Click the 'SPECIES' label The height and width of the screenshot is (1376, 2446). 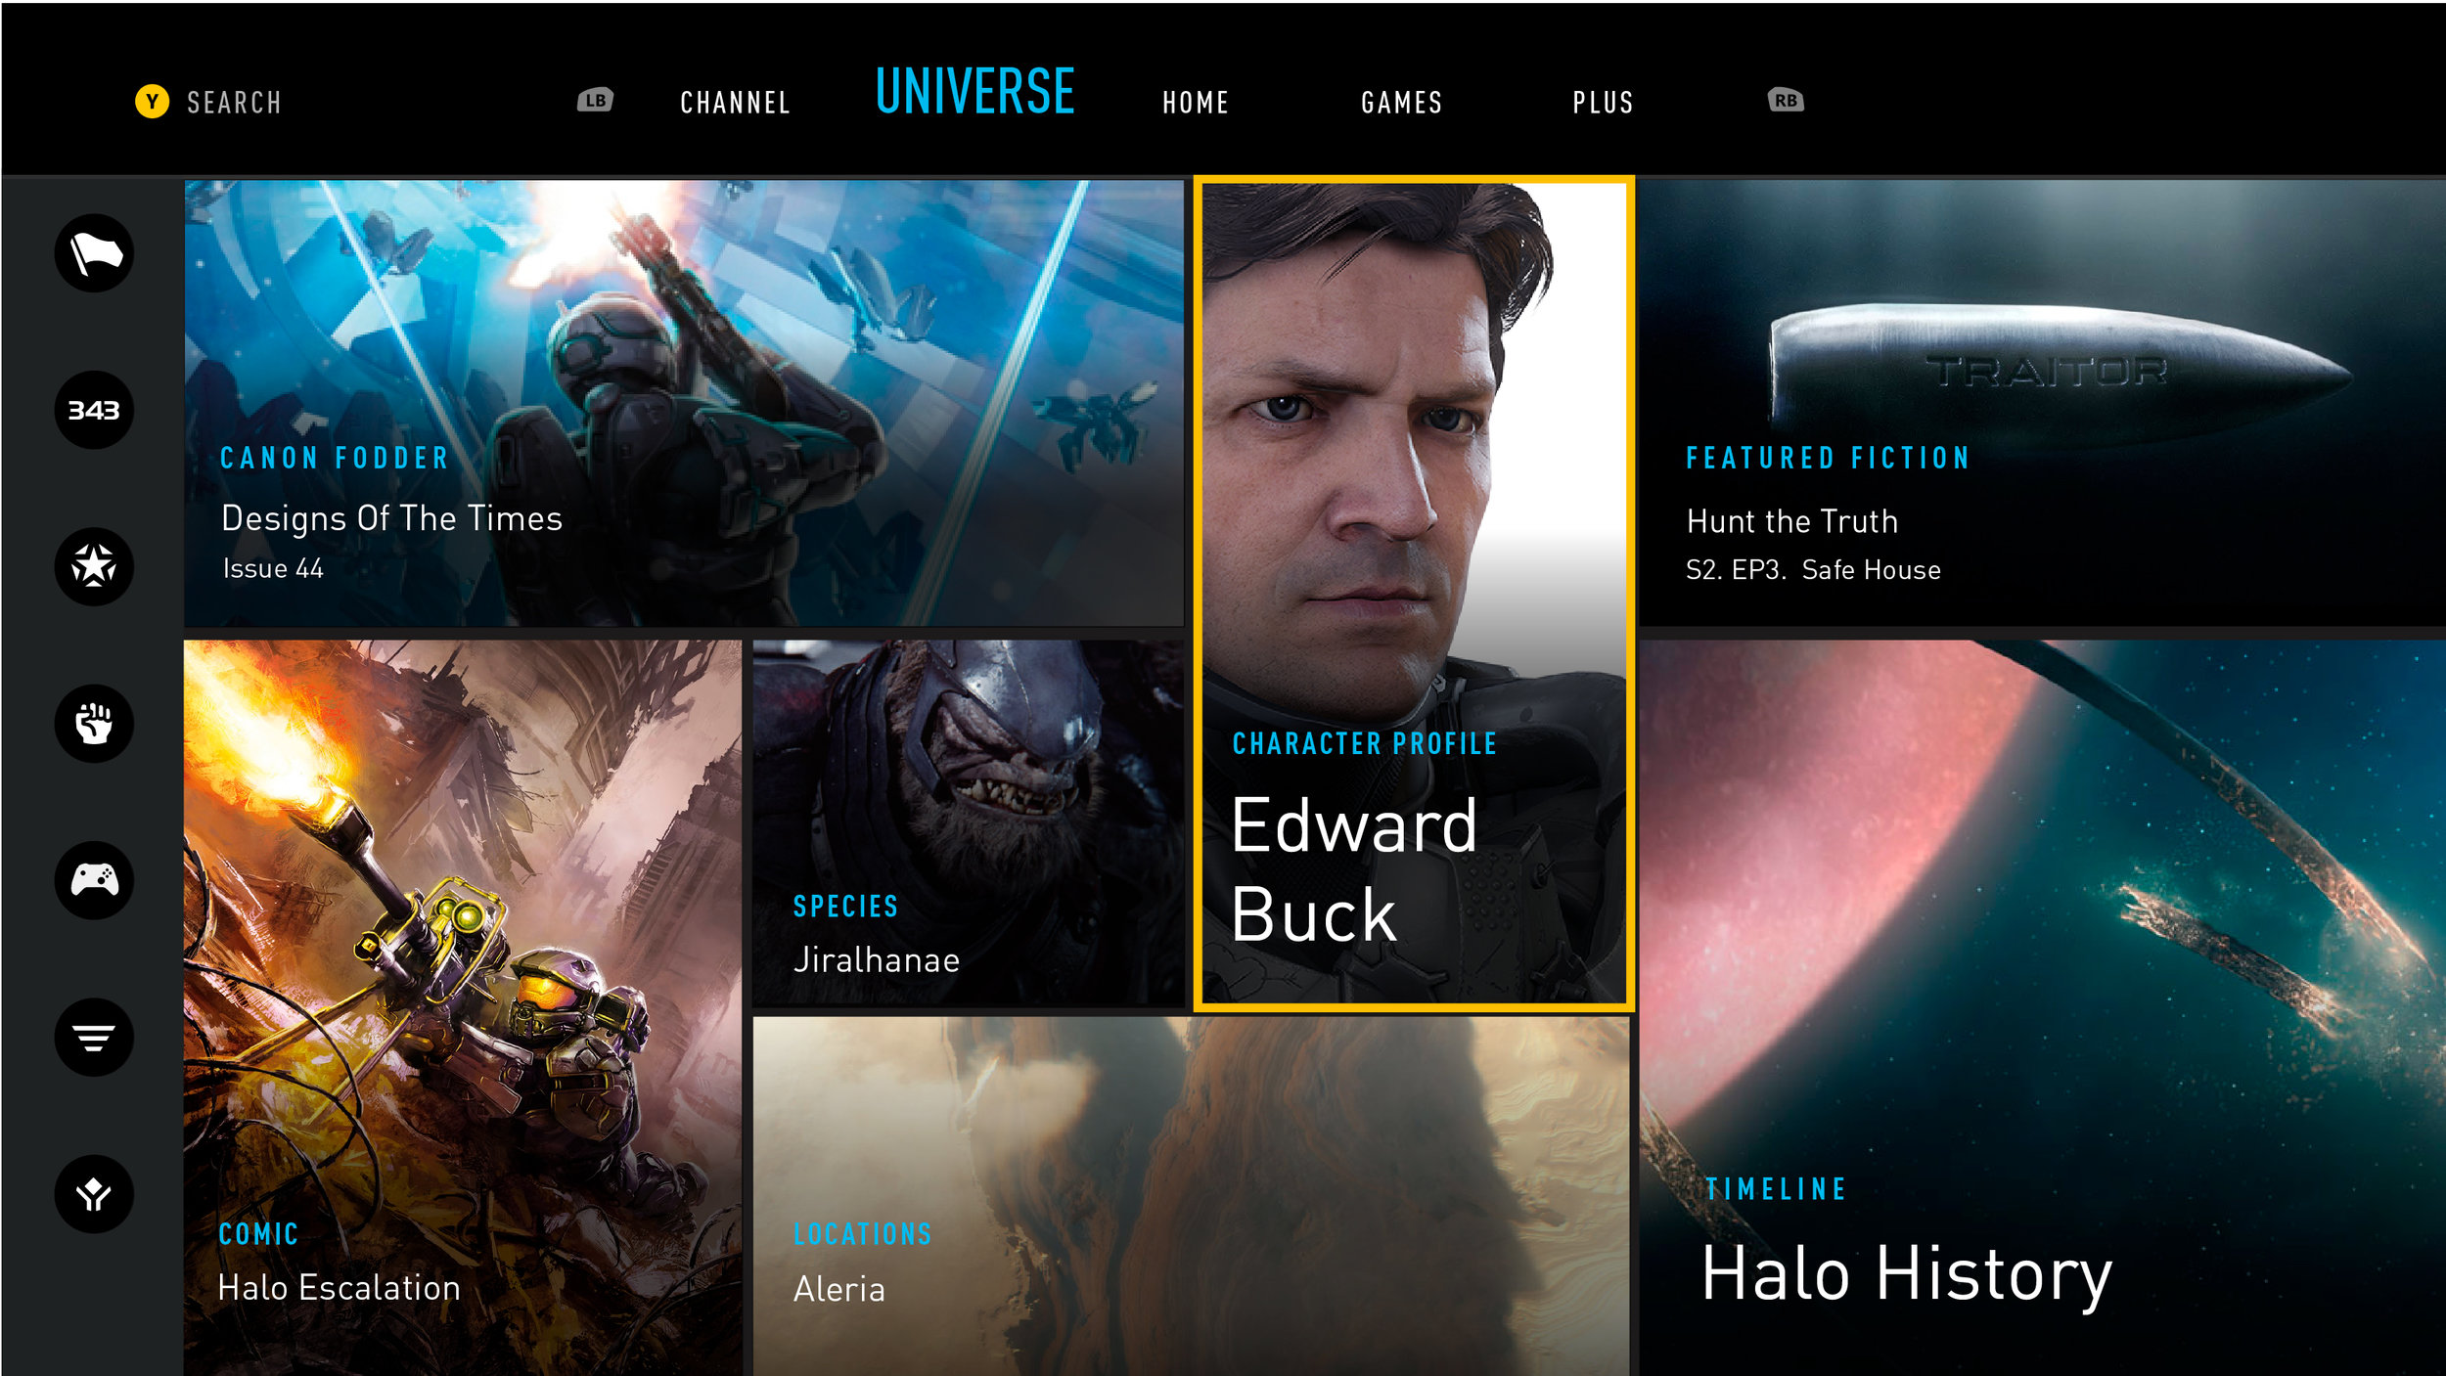coord(845,907)
